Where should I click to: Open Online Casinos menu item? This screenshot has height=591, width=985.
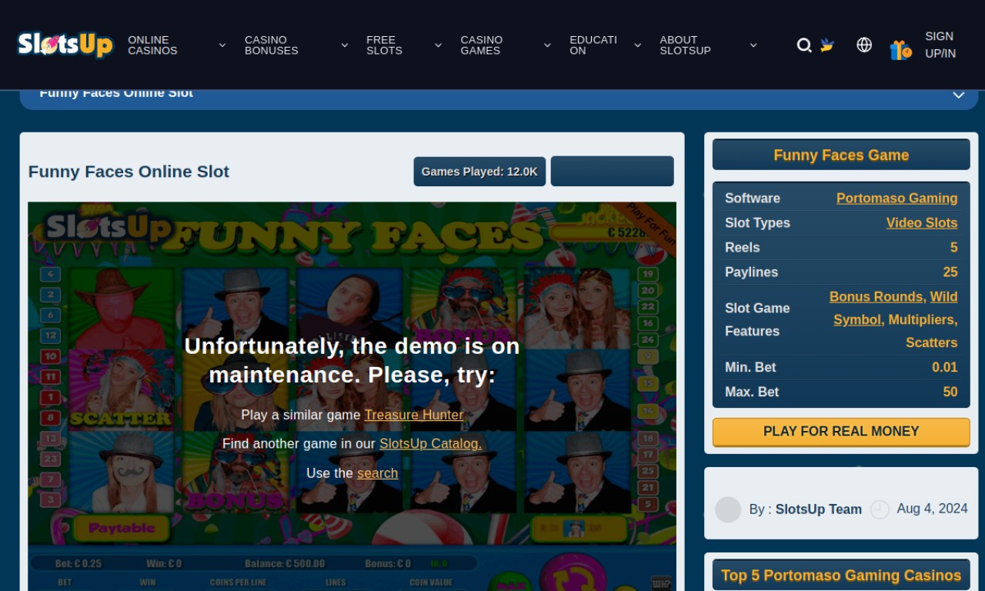tap(152, 45)
